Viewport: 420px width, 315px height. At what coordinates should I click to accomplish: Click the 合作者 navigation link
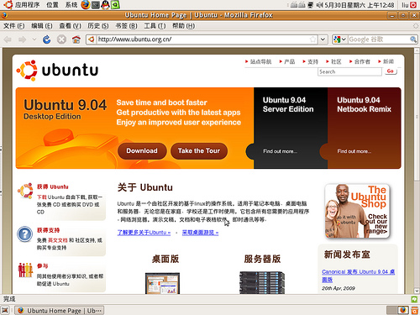click(x=362, y=61)
